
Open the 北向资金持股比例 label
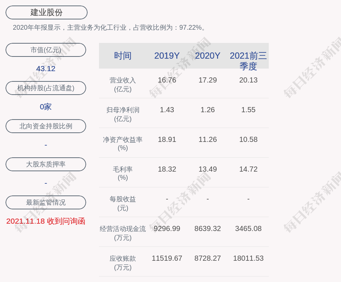coord(46,126)
